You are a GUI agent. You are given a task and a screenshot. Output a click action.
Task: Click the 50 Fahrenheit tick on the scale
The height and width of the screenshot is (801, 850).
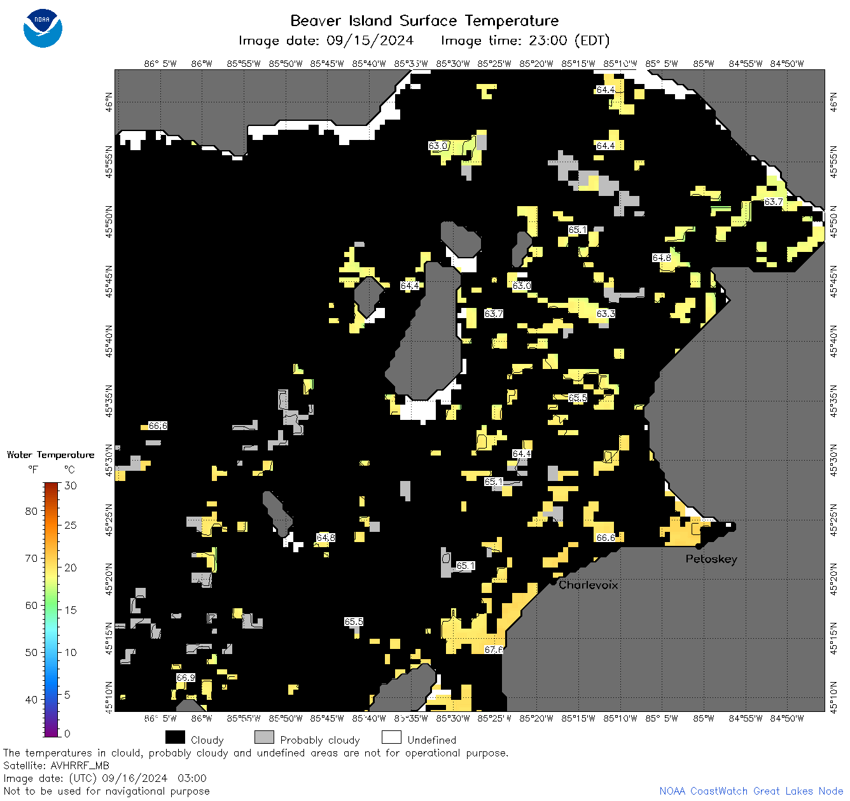(x=31, y=652)
